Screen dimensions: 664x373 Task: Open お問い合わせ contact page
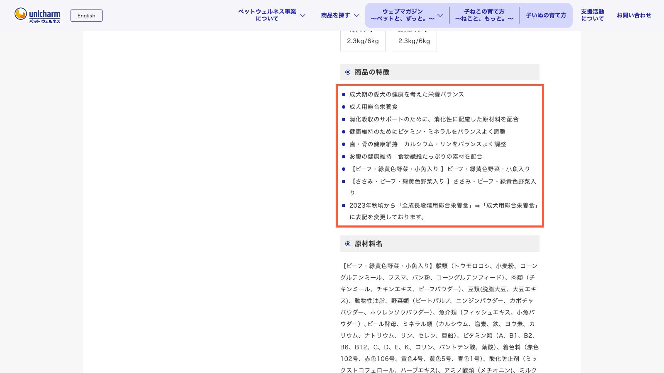(x=634, y=15)
